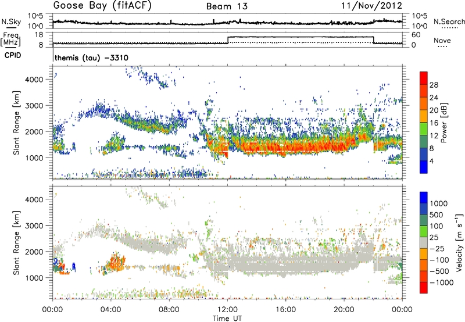Click 'Slant Range [km]' label of power panel
The image size is (465, 322).
(x=16, y=123)
